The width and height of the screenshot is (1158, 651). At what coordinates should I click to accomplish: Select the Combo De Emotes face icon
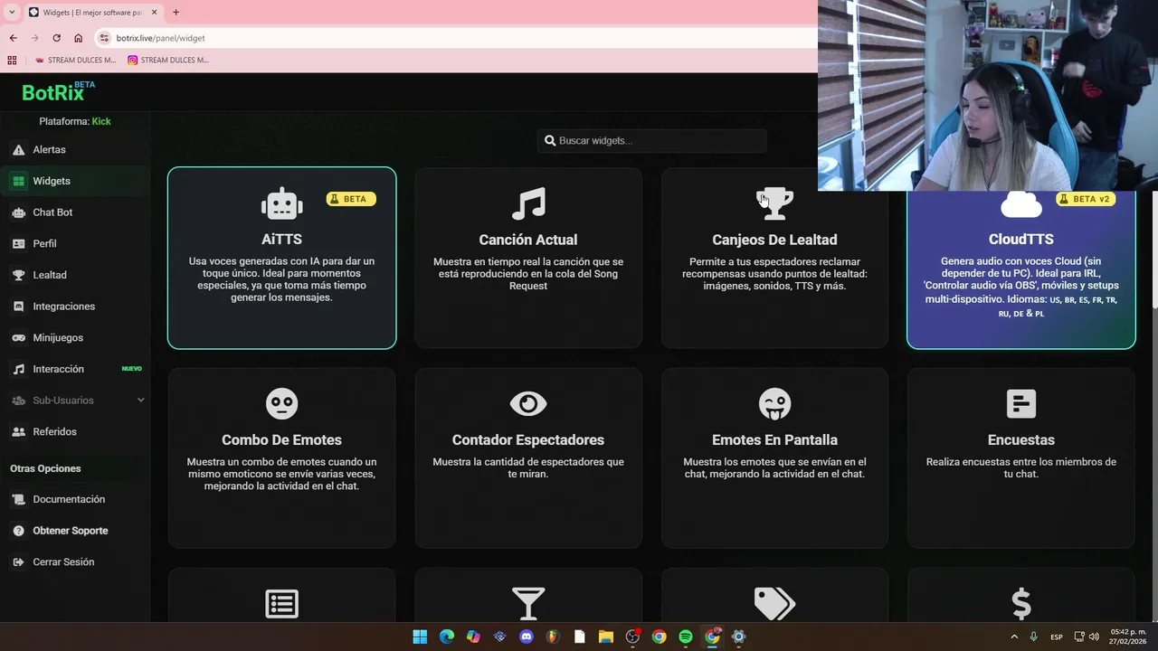coord(281,404)
